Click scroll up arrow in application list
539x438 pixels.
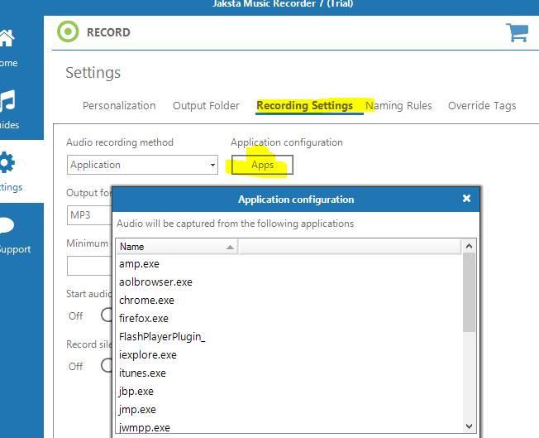tap(470, 246)
